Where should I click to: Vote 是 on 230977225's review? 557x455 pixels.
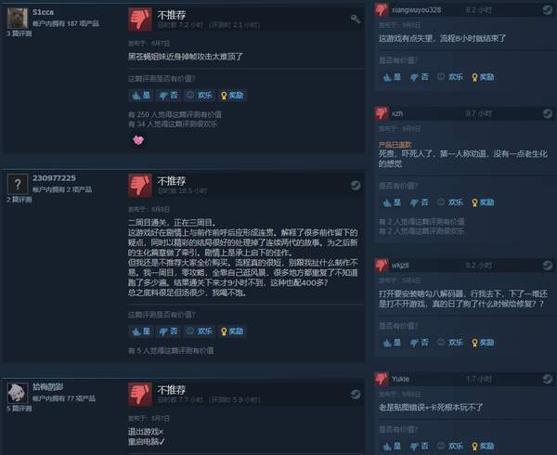141,331
